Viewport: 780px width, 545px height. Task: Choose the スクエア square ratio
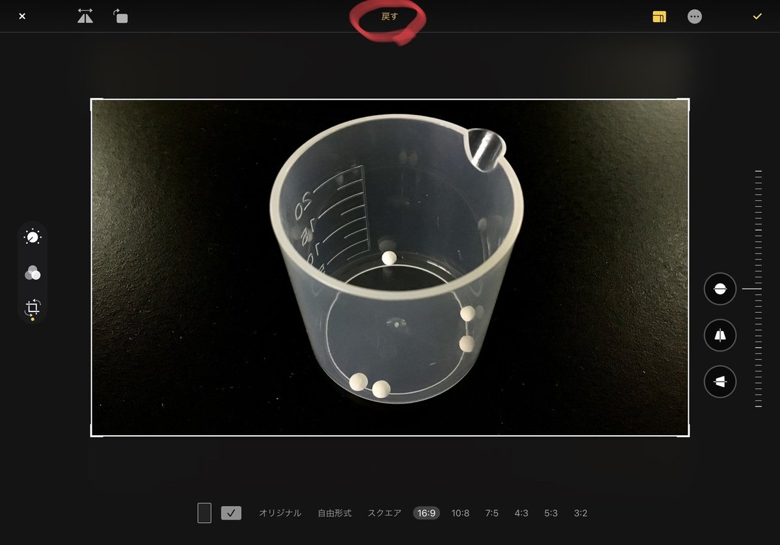[385, 513]
